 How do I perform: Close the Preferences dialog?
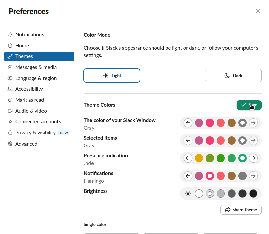(x=258, y=11)
